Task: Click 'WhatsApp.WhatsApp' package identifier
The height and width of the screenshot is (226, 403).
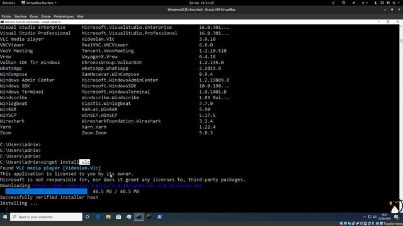Action: 105,68
